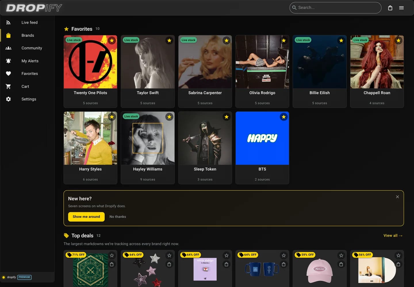Click the PREMIUM badge
Image resolution: width=414 pixels, height=287 pixels.
tap(24, 277)
